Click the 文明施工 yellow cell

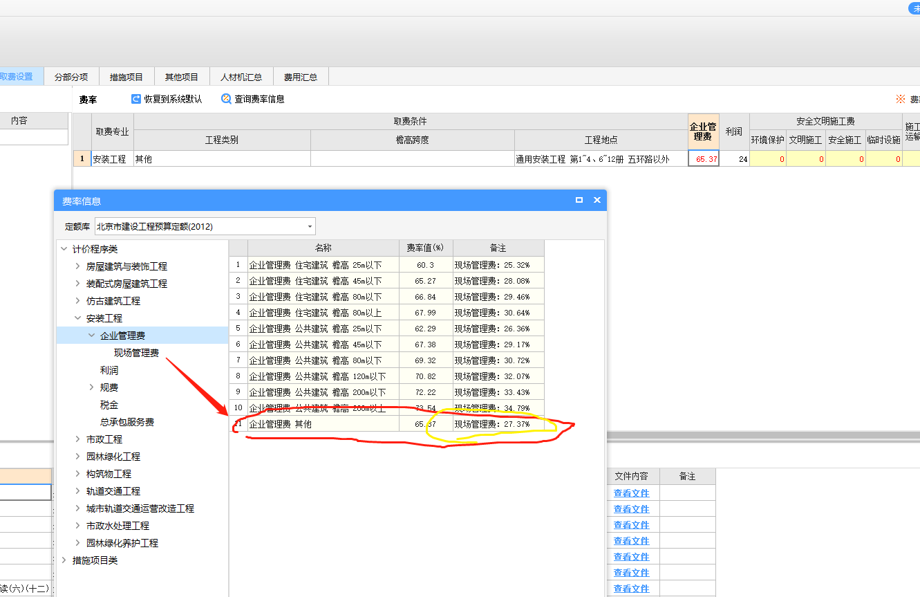(x=806, y=158)
